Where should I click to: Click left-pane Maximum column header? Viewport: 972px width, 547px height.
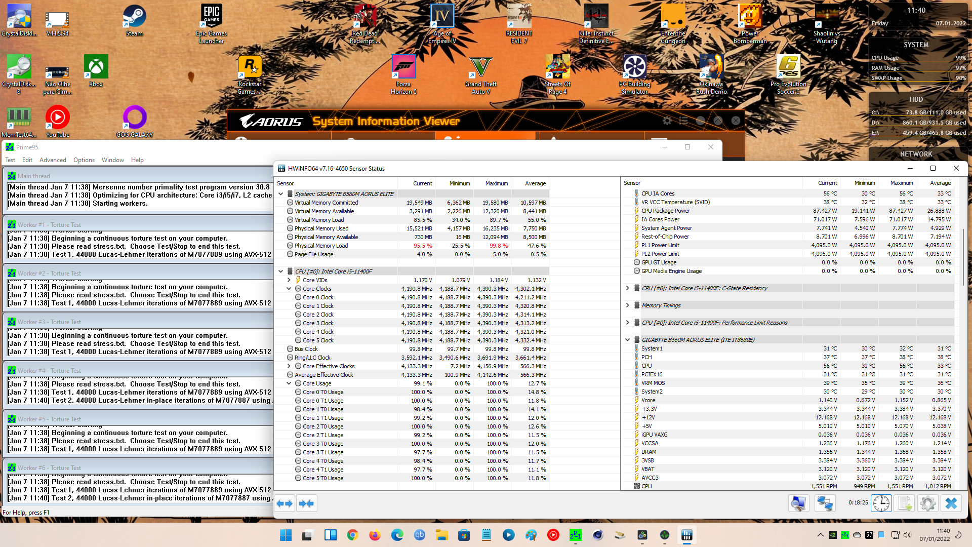coord(492,183)
